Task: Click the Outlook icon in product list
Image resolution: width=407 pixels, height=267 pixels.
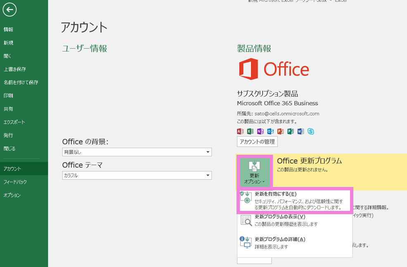Action: [x=270, y=132]
